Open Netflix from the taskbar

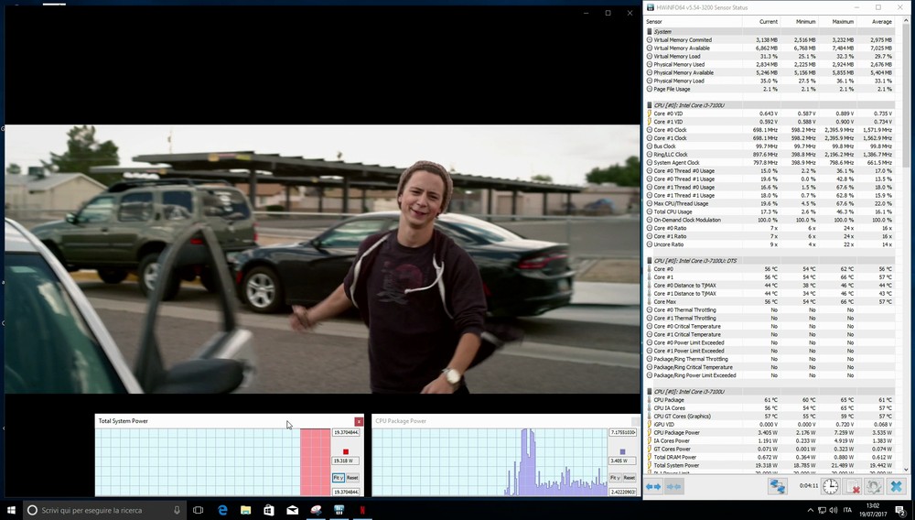363,509
